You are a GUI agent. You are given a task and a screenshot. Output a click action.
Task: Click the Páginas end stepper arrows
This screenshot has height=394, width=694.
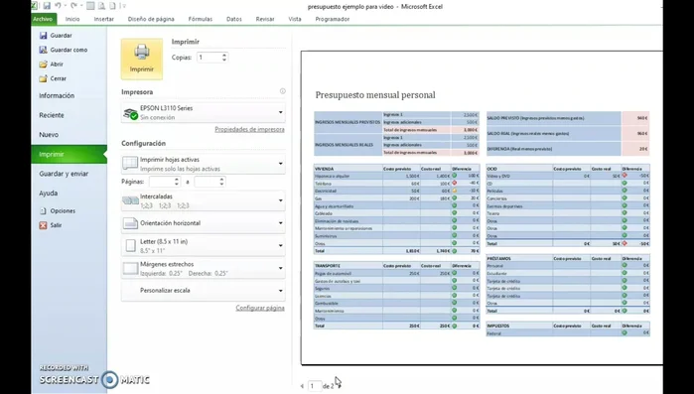pyautogui.click(x=221, y=182)
